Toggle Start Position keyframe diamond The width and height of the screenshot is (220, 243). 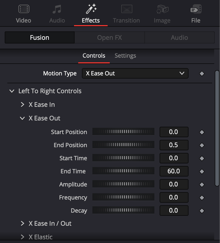pos(202,132)
